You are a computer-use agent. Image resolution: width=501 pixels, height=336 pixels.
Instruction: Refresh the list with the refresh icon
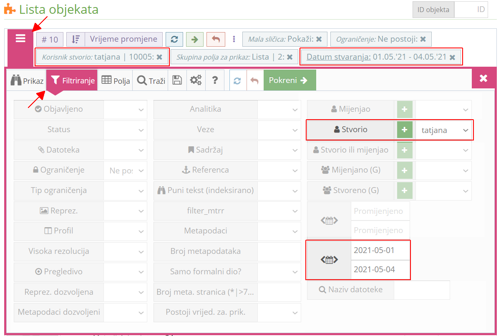174,39
